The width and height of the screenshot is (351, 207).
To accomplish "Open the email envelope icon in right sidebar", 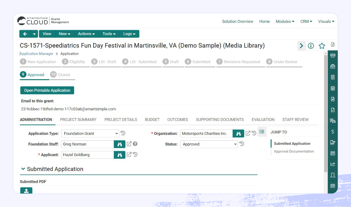I will coord(332,66).
